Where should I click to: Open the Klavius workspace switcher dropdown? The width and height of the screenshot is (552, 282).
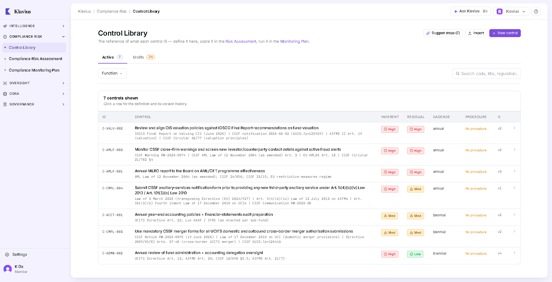pyautogui.click(x=511, y=11)
